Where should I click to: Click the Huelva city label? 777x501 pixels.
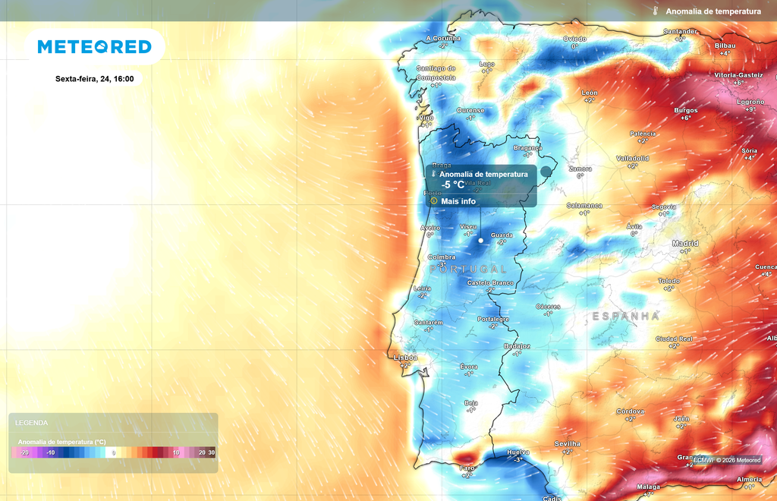(x=517, y=452)
